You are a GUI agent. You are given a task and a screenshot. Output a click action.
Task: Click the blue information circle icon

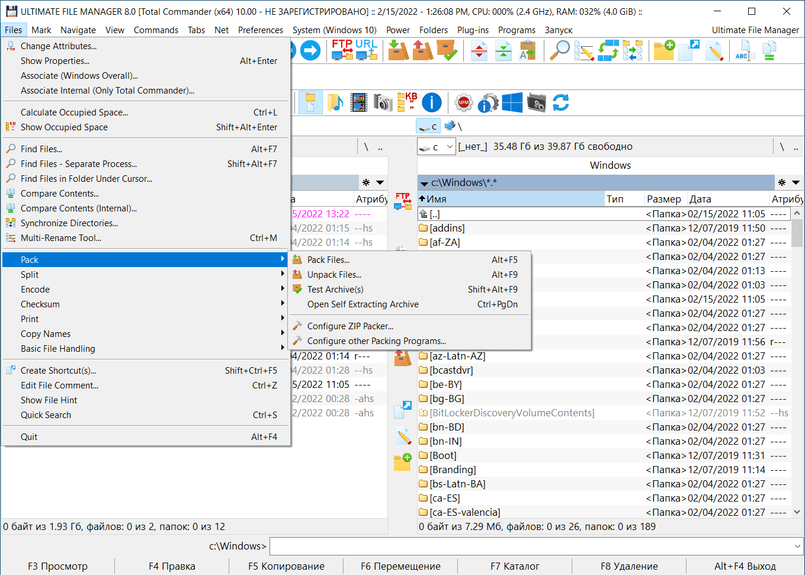pyautogui.click(x=432, y=103)
